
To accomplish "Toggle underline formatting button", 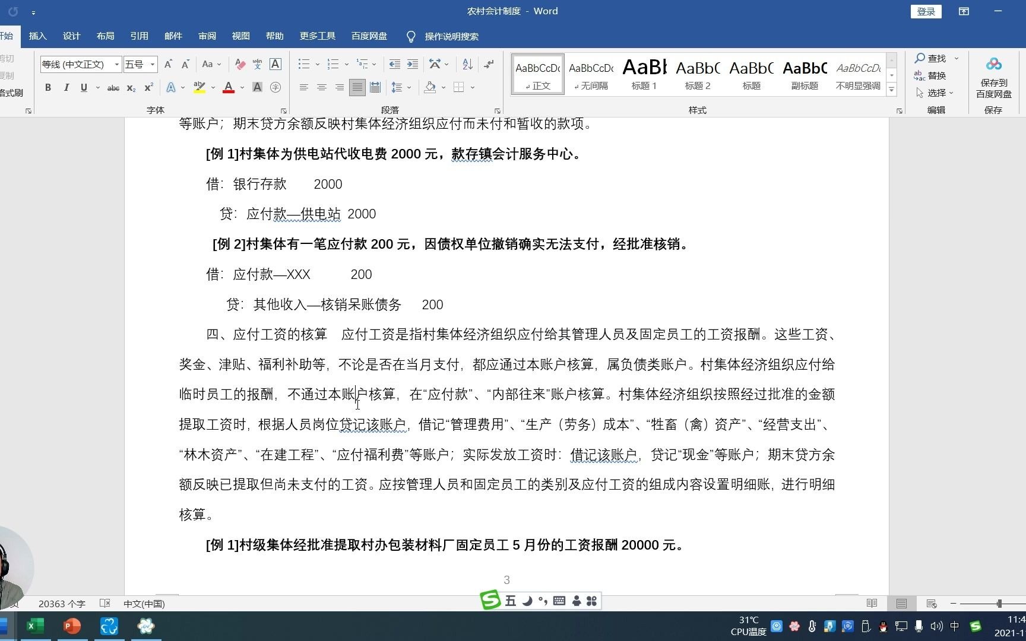I will [x=84, y=87].
